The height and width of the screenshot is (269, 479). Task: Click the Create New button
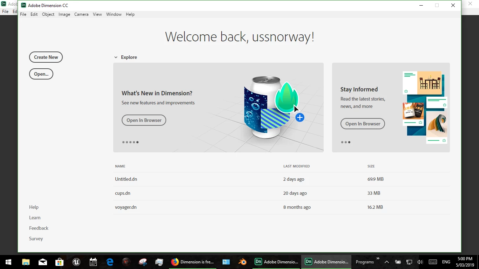point(46,57)
